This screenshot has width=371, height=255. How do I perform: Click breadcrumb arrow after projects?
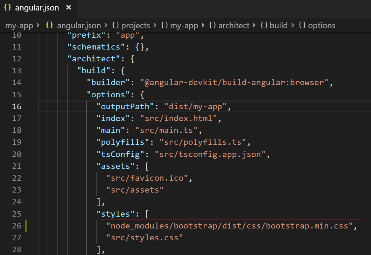click(x=155, y=25)
